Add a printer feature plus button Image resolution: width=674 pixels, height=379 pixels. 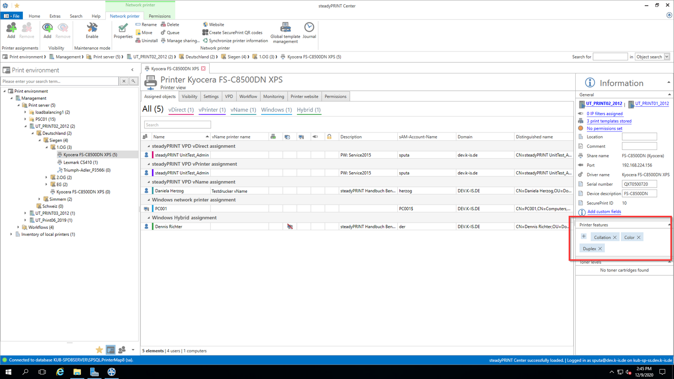point(584,237)
